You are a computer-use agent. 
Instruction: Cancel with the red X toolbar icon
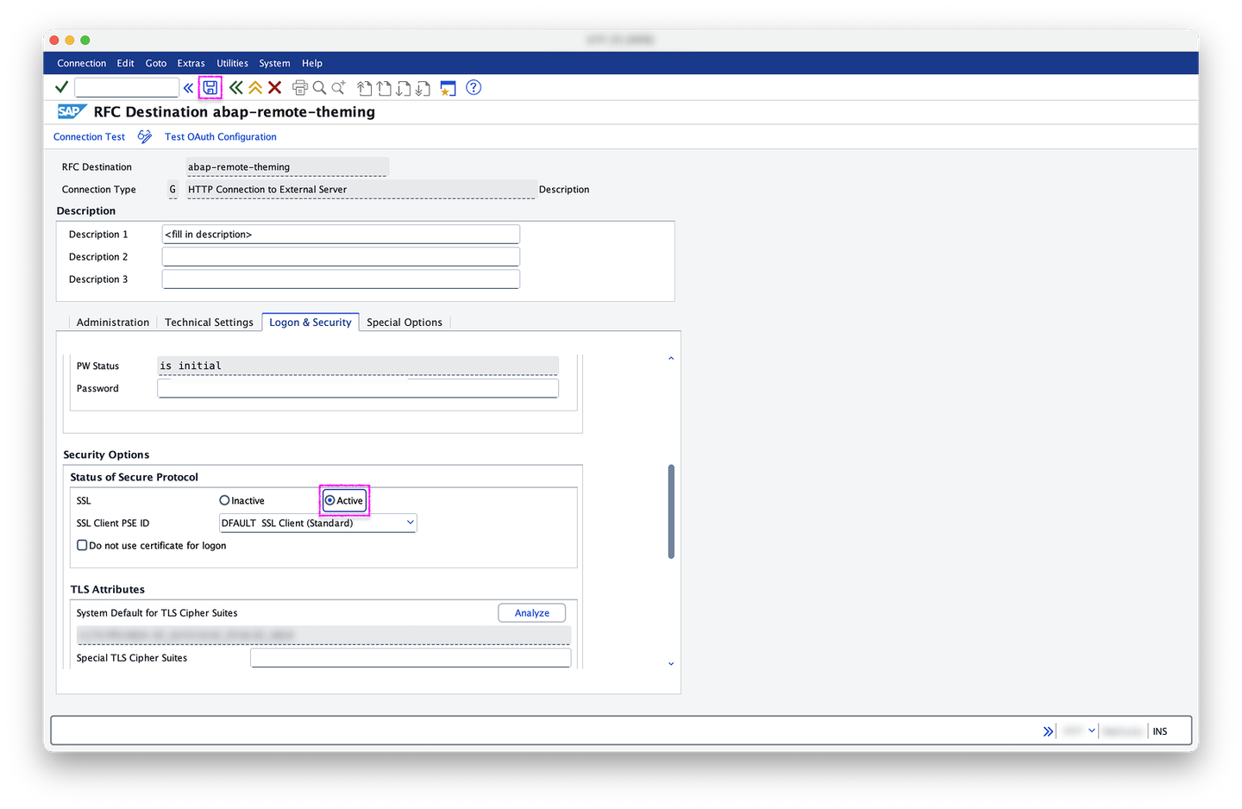275,87
